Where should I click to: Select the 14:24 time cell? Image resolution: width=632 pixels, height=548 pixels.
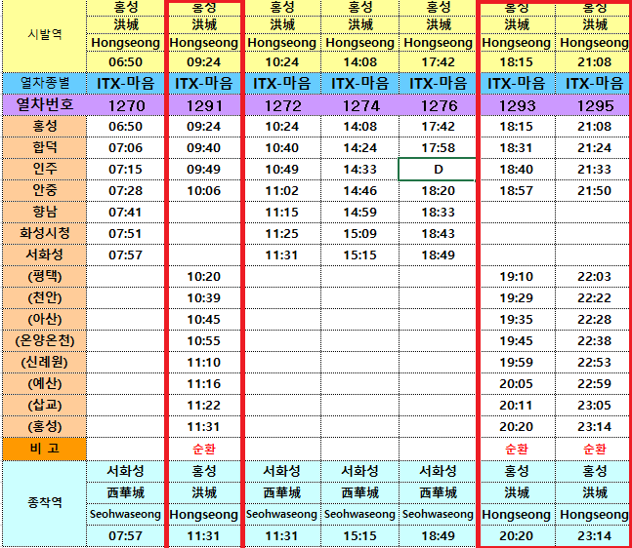pyautogui.click(x=360, y=147)
